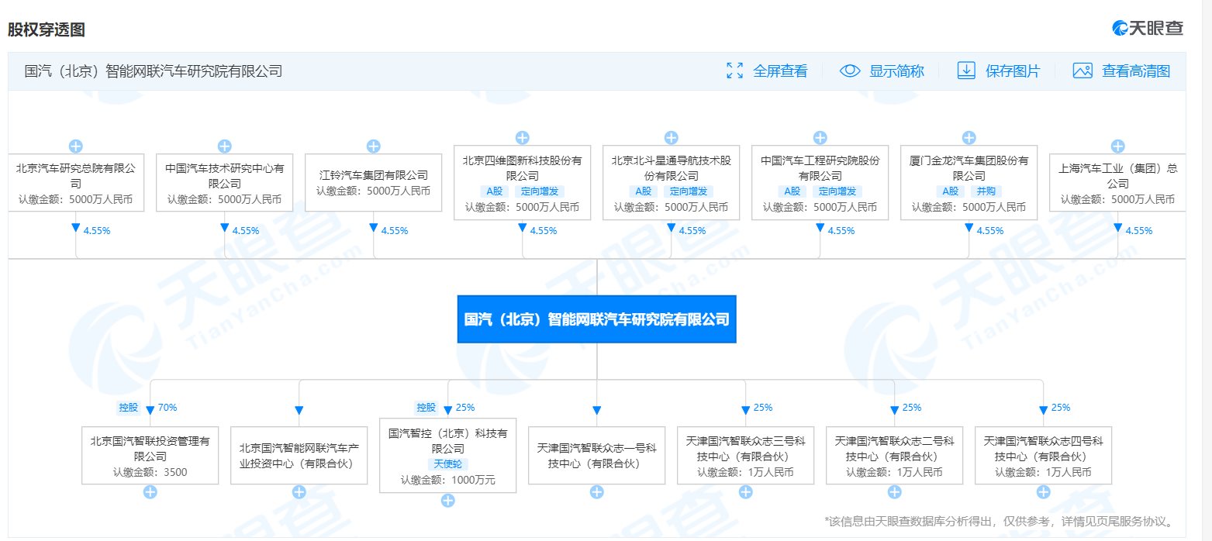Open shareholder 中国汽车工程研究院股份有限公司
The height and width of the screenshot is (541, 1212).
tap(820, 183)
